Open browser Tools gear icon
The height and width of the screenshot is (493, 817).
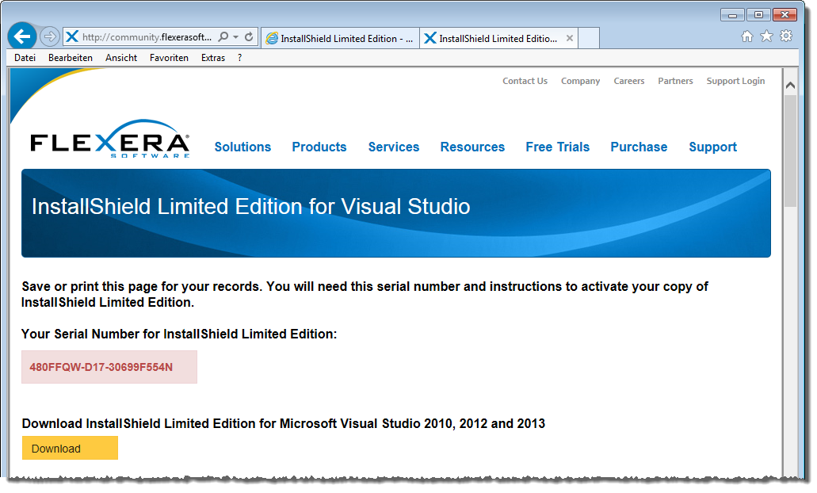[786, 36]
